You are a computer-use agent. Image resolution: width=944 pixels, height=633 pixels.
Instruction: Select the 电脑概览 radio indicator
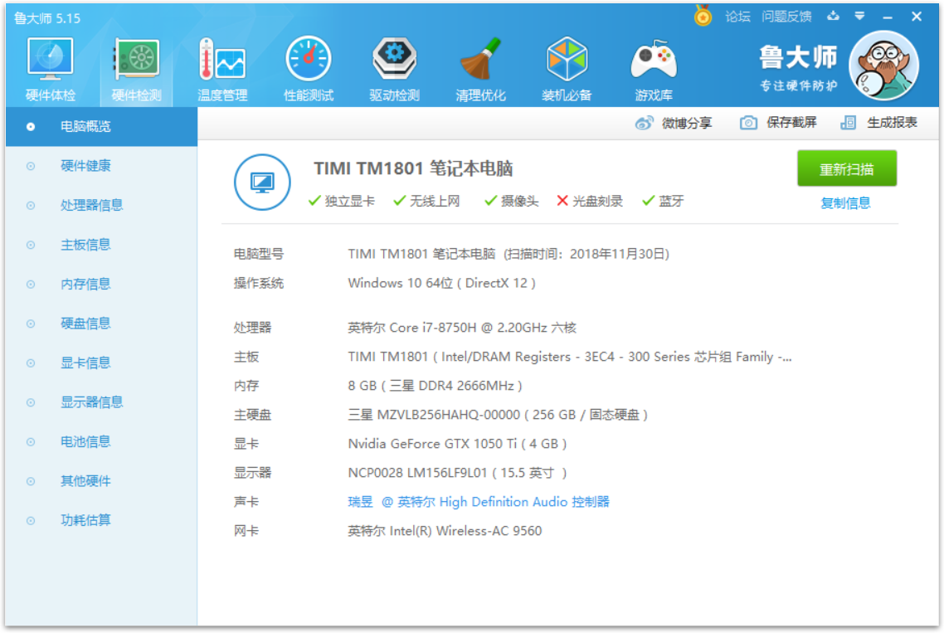tap(30, 126)
